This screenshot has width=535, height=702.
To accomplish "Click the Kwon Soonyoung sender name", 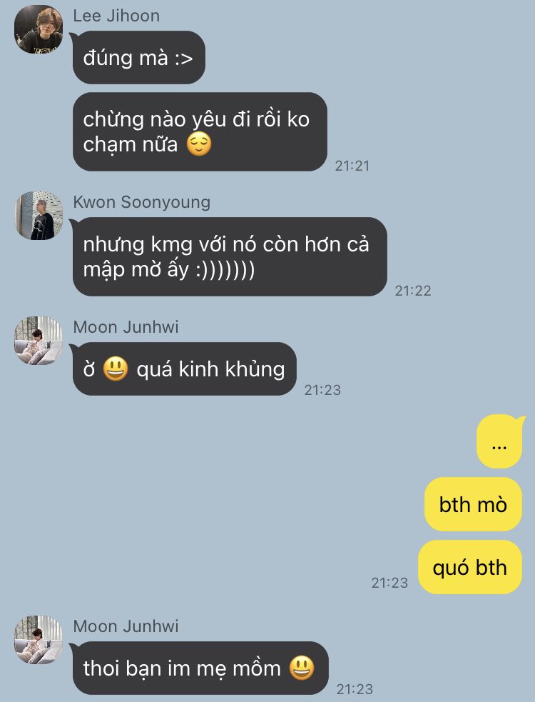I will click(141, 202).
